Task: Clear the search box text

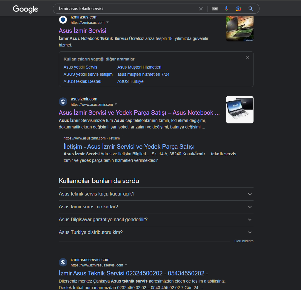Action: (201, 9)
